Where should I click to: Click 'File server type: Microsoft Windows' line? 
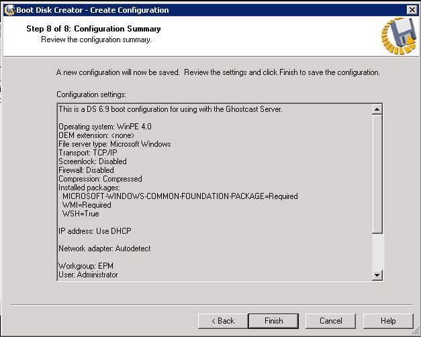tap(115, 144)
